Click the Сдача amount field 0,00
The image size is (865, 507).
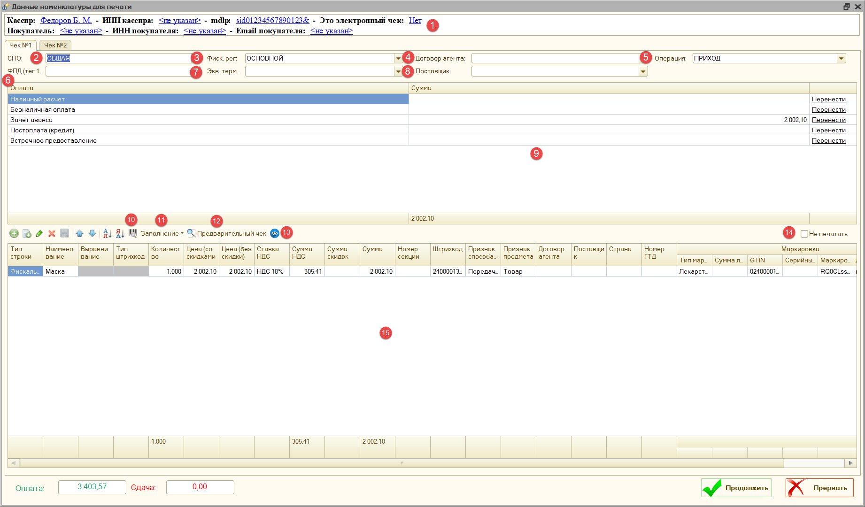point(200,487)
